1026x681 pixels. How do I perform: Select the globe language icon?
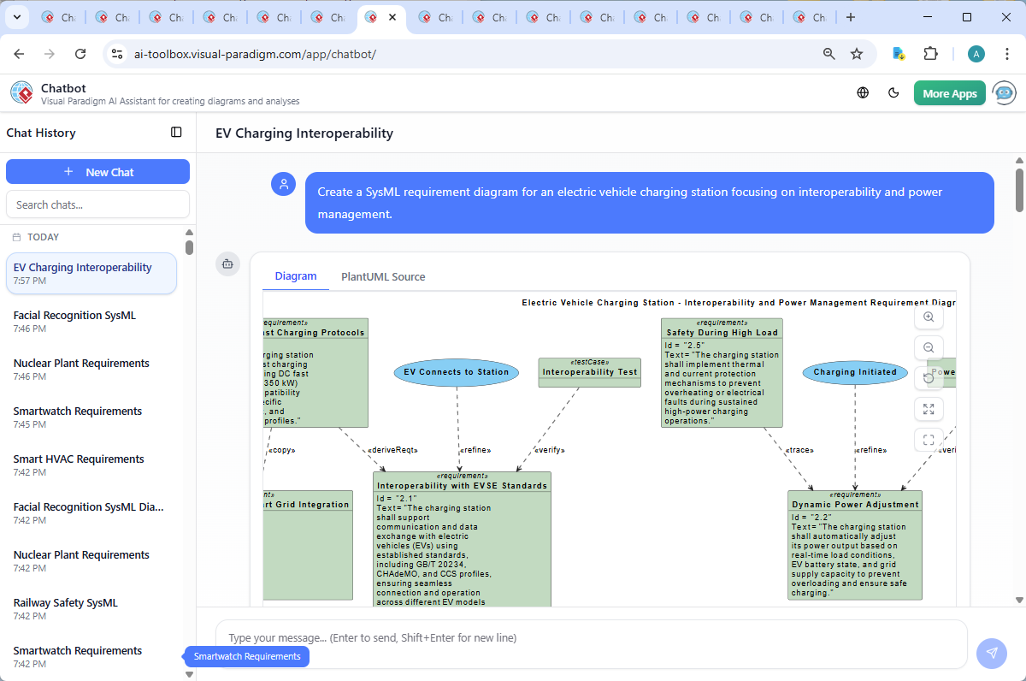(862, 92)
